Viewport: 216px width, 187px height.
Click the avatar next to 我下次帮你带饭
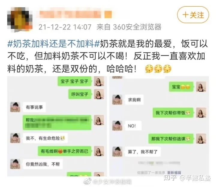201,113
